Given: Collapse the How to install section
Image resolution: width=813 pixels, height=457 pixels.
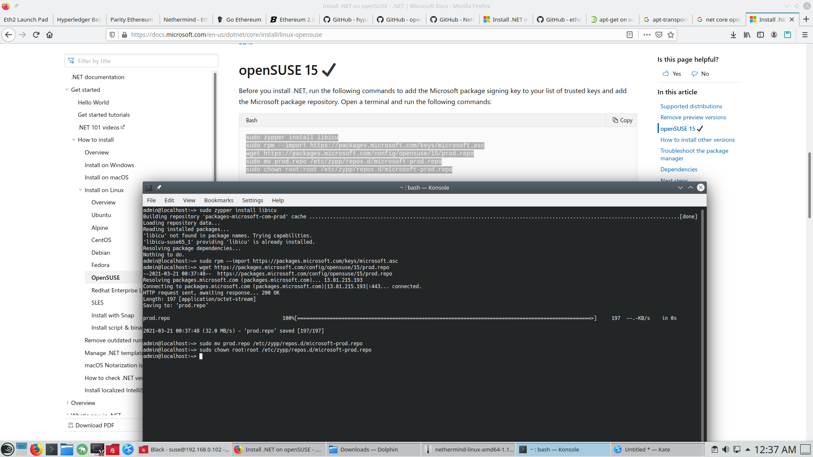Looking at the screenshot, I should pos(74,140).
